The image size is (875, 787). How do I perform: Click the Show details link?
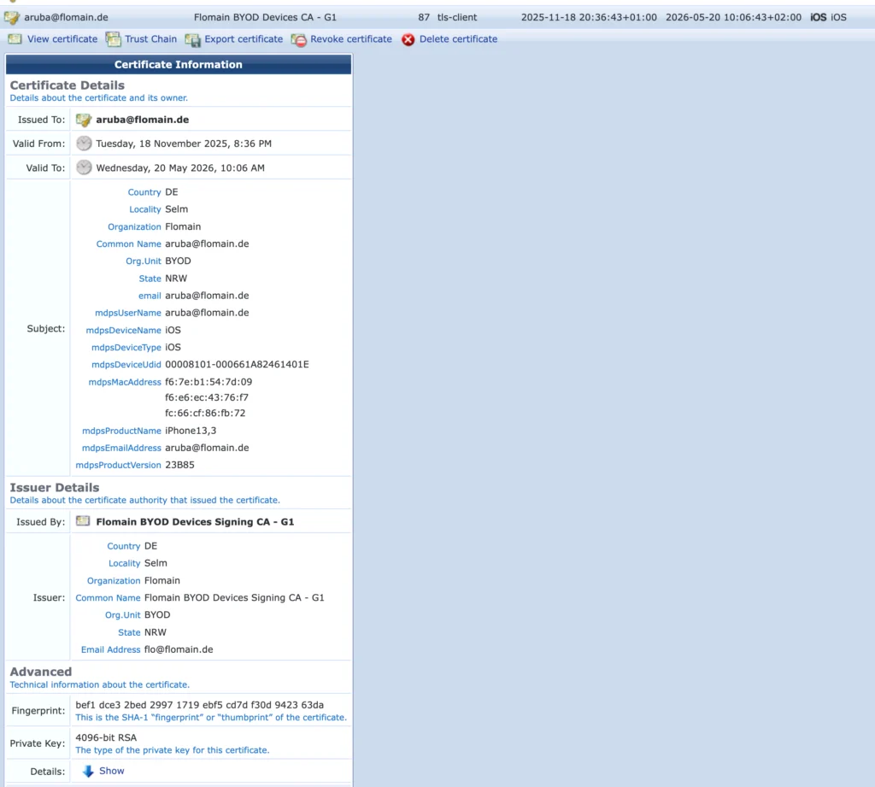tap(112, 771)
